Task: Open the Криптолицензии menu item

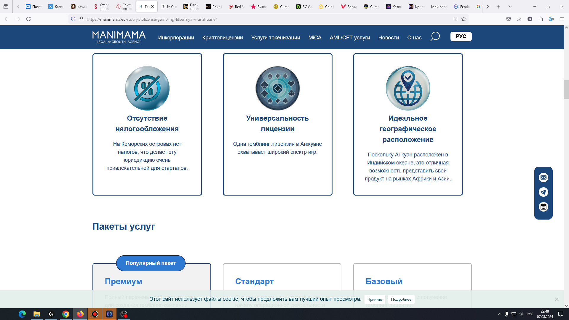Action: pos(222,38)
